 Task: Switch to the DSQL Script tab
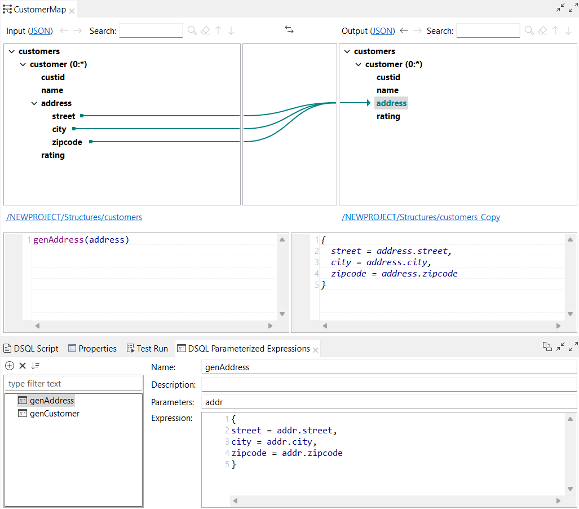pos(30,348)
